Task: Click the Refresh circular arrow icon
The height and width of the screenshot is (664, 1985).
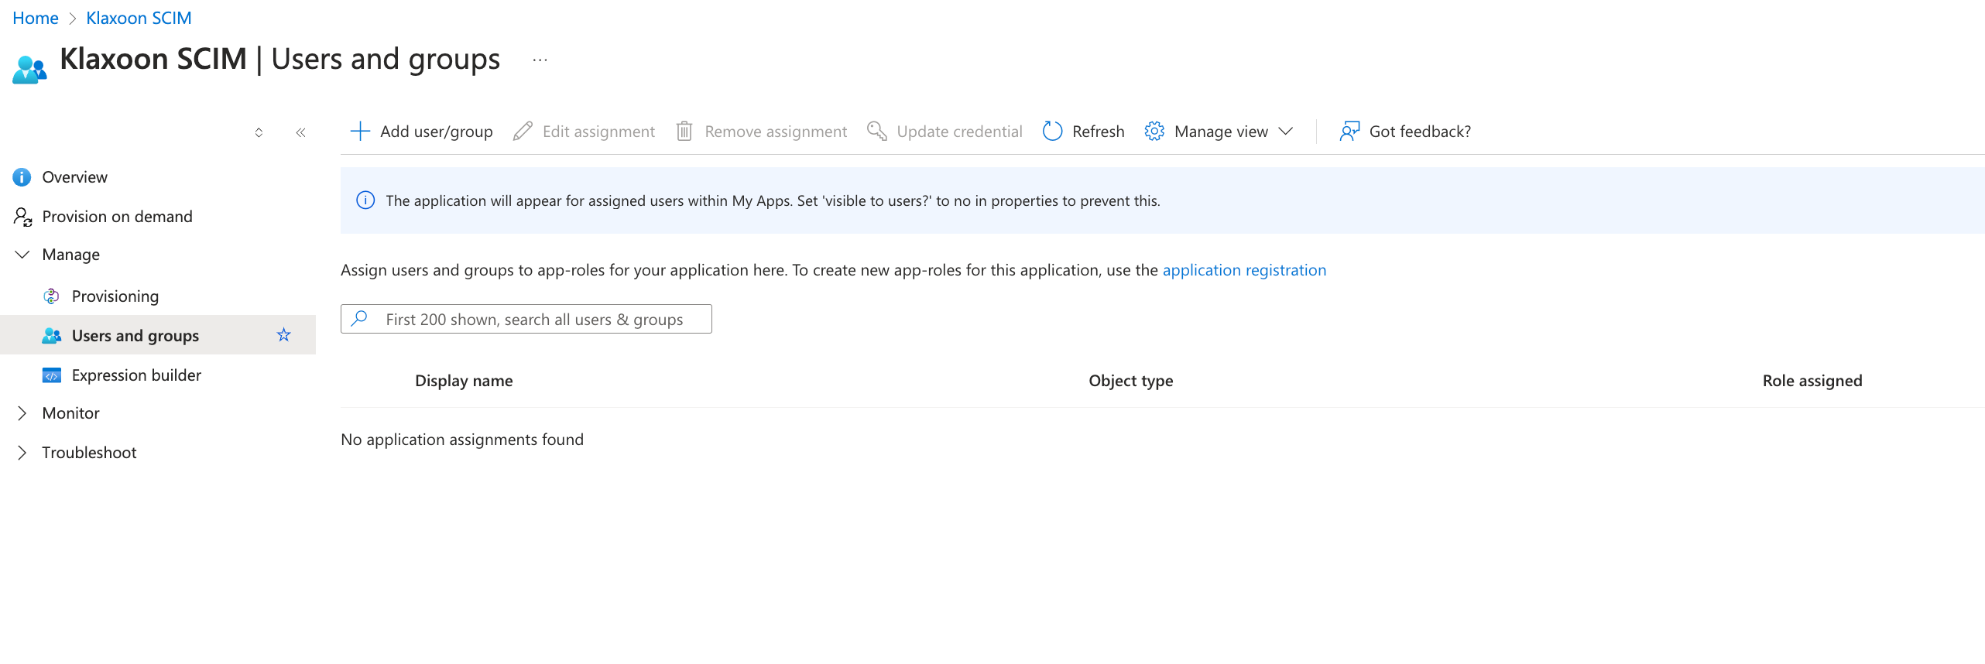Action: 1052,132
